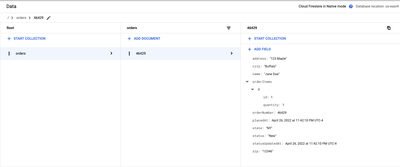Viewport: 400px width, 167px height.
Task: Click the pencil edit icon beside path 46429
Action: (48, 18)
